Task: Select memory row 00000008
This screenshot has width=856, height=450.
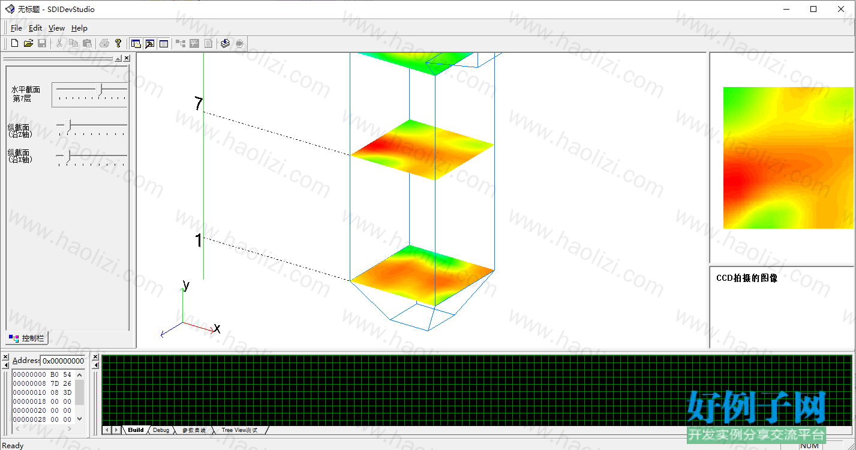Action: pos(42,383)
